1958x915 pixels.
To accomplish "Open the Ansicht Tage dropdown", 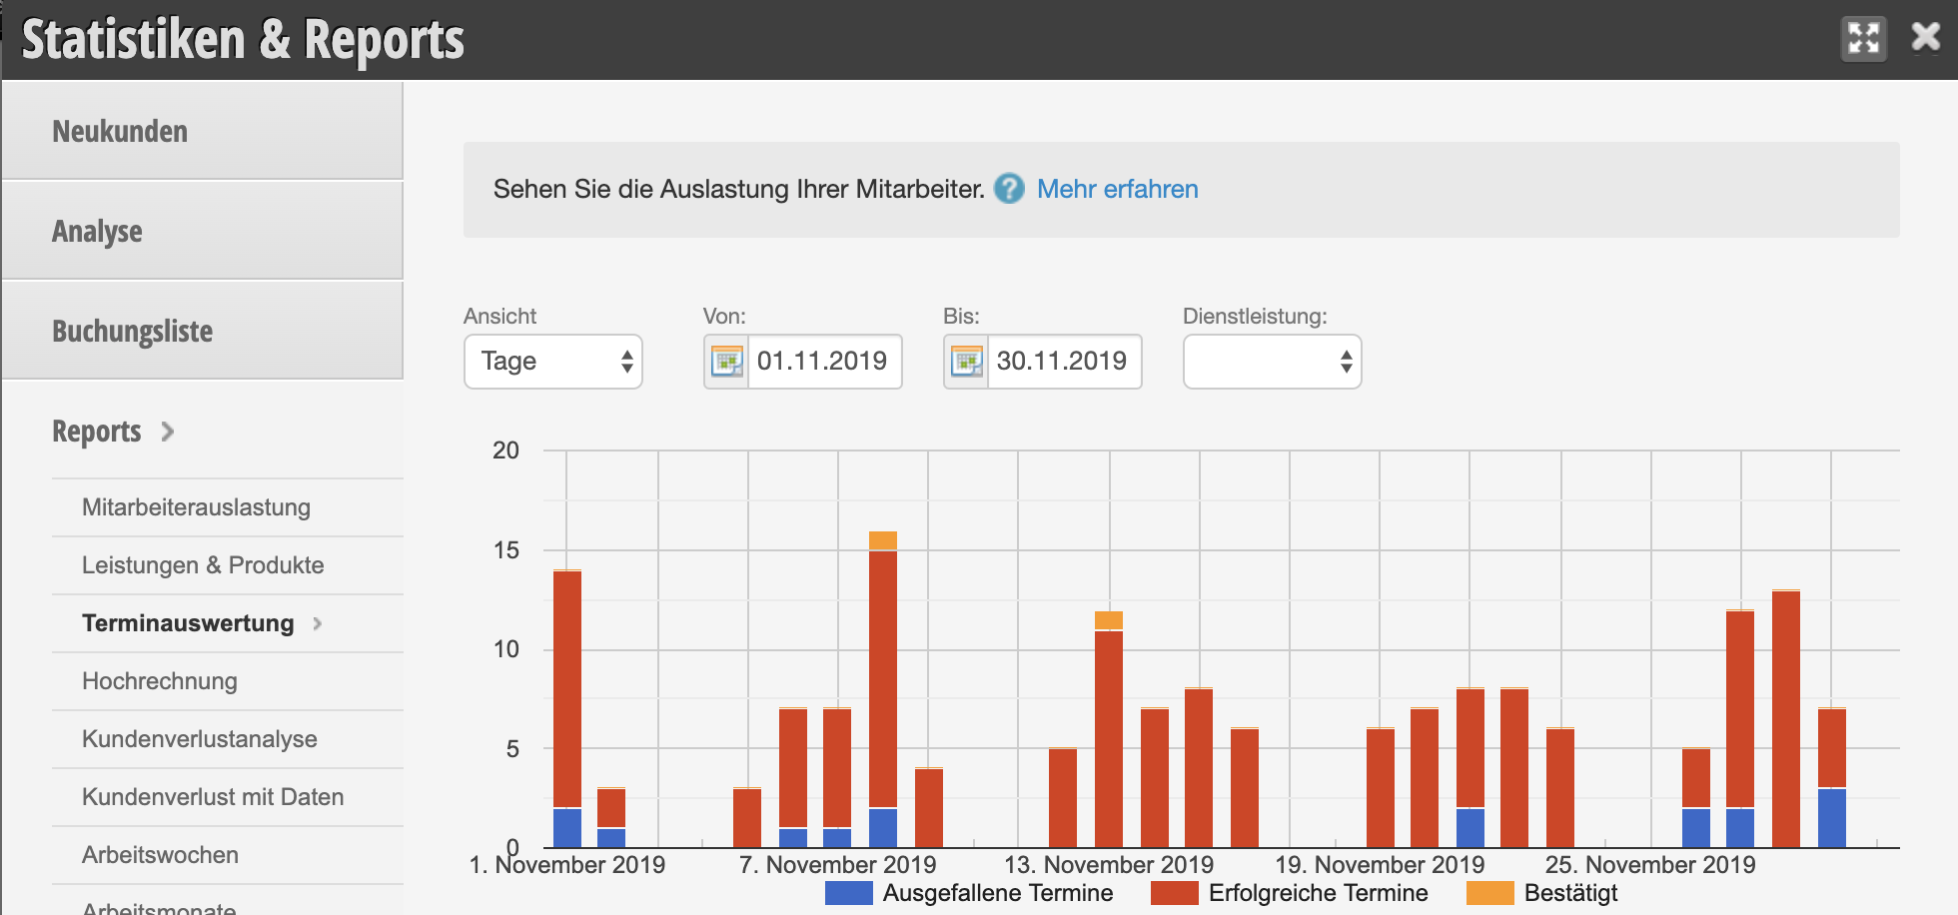I will tap(553, 362).
